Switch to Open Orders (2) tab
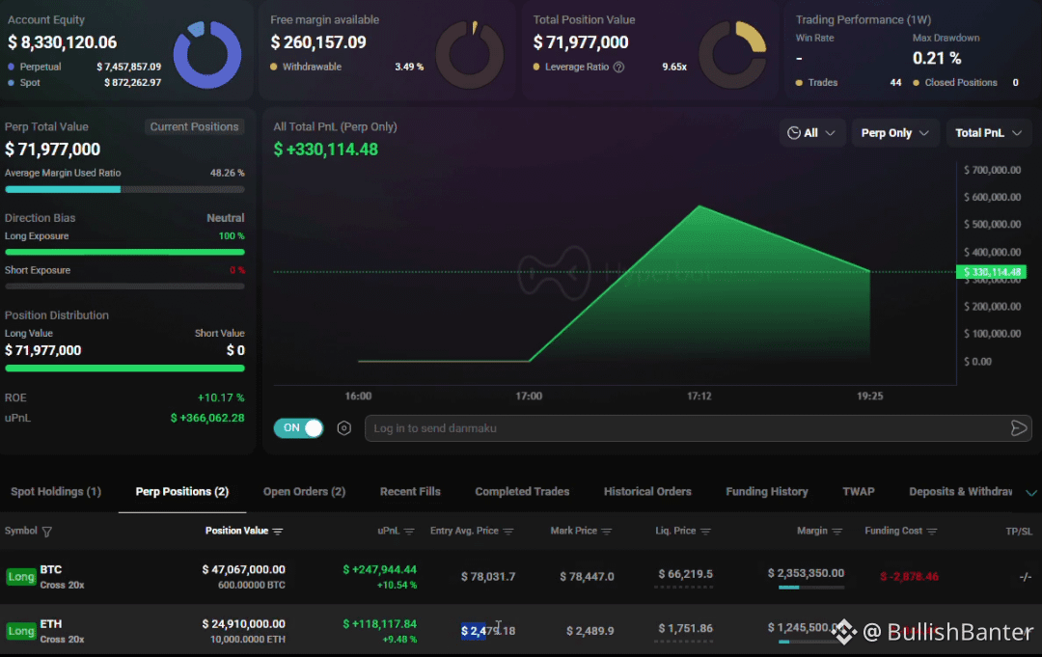Screen dimensions: 1042x657 tap(304, 492)
